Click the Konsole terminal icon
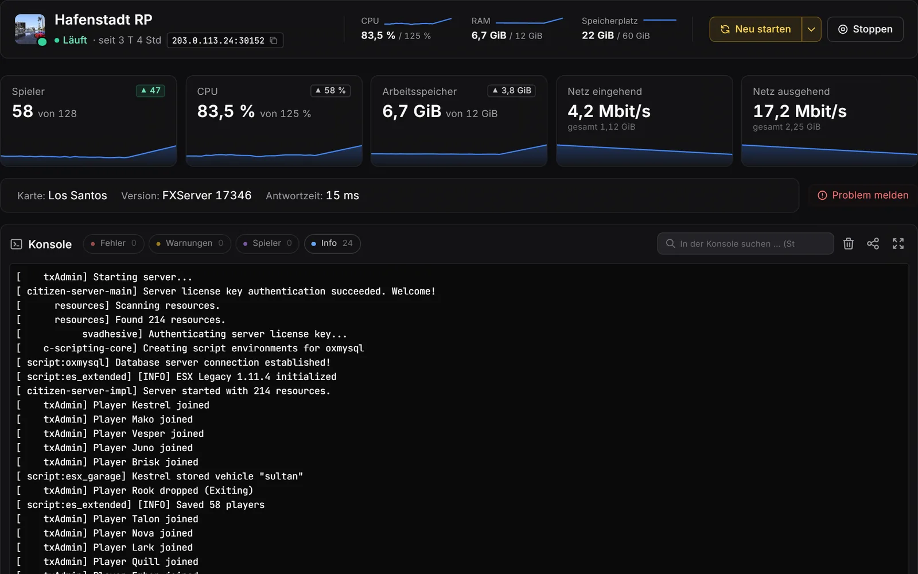The width and height of the screenshot is (918, 574). (x=16, y=244)
